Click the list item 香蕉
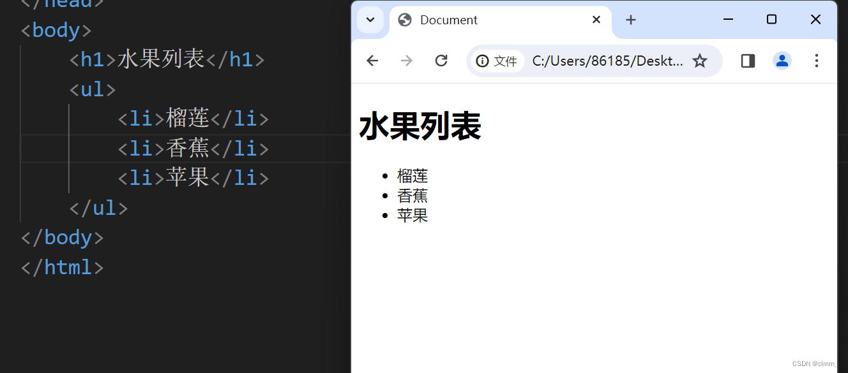The image size is (848, 373). tap(413, 196)
